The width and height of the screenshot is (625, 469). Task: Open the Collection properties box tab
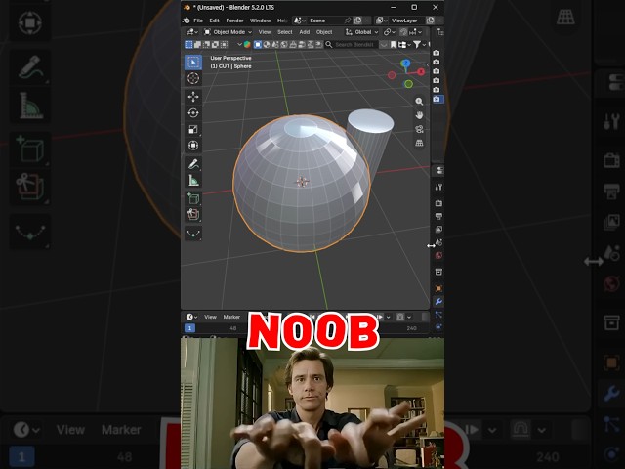coord(438,272)
